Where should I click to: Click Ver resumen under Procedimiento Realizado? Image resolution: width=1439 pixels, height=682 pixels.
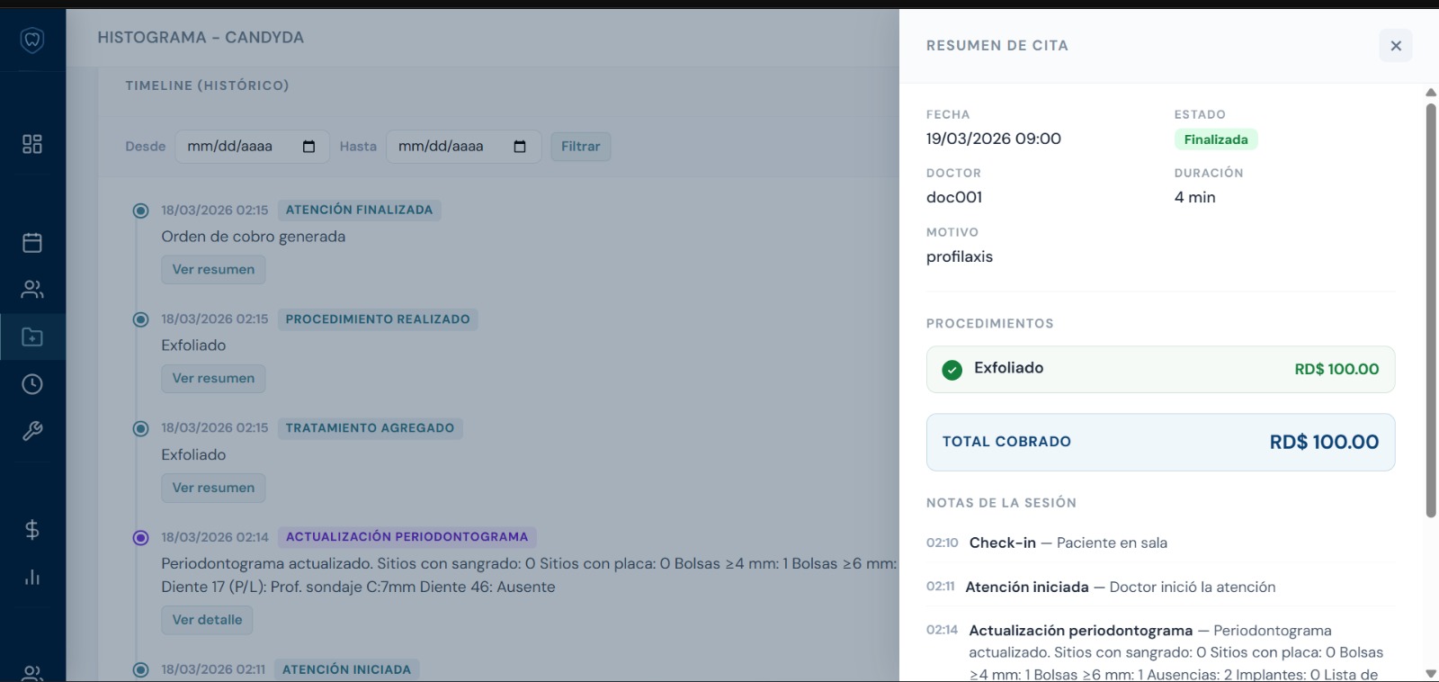[213, 379]
